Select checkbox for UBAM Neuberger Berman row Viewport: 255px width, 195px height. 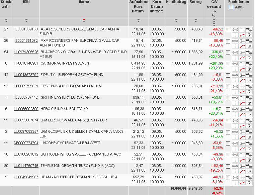point(228,178)
